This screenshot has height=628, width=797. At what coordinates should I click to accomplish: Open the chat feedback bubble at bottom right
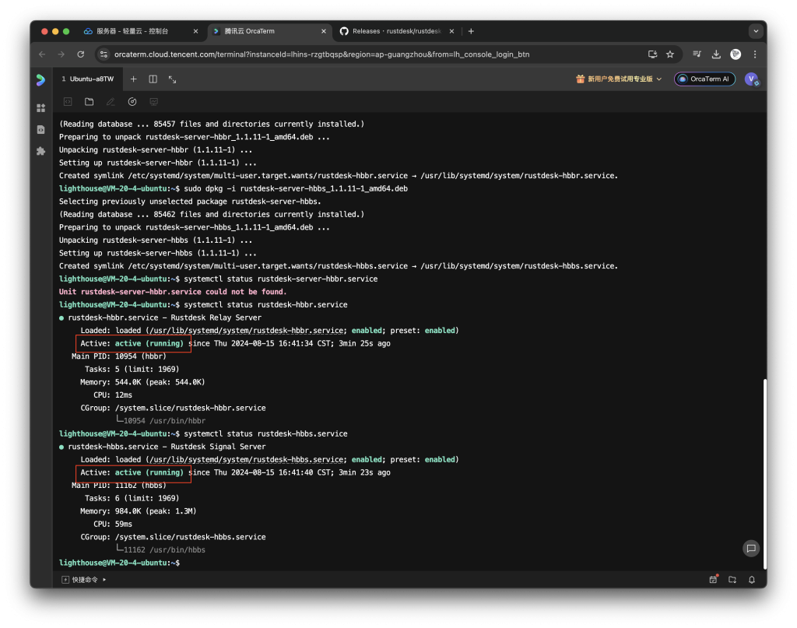(x=750, y=549)
